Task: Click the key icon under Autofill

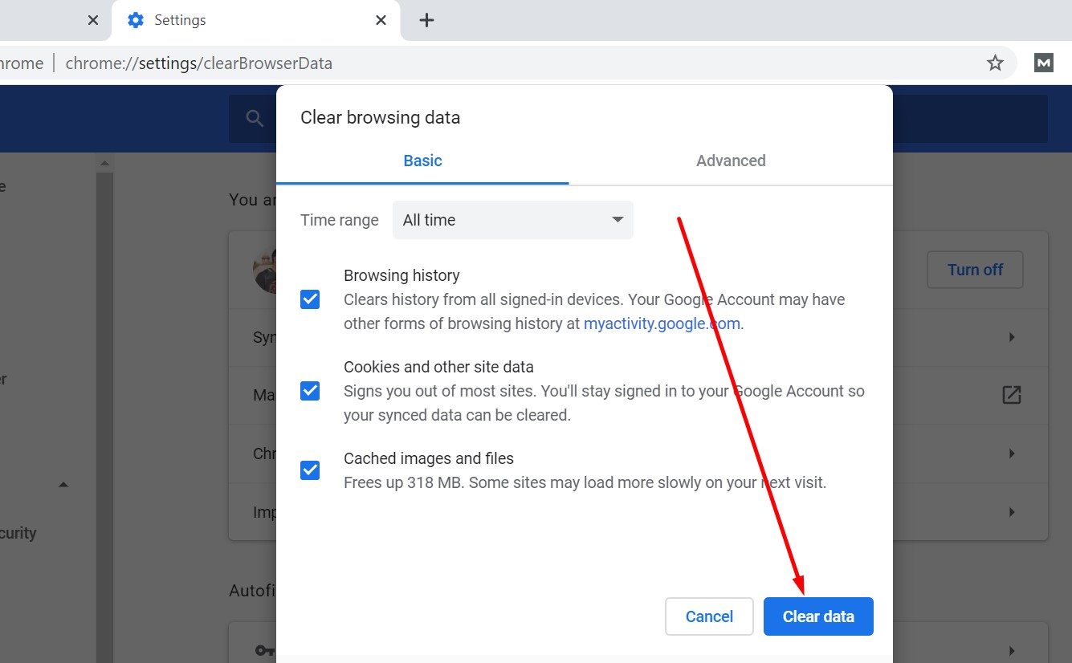Action: [x=263, y=650]
